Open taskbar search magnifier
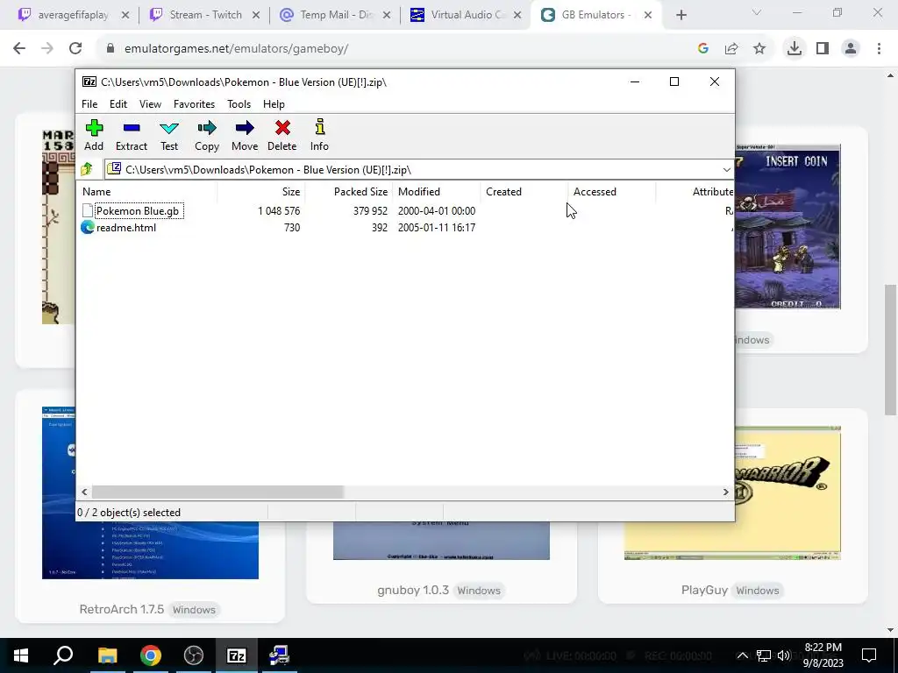Screen dimensions: 898x673 [63, 655]
